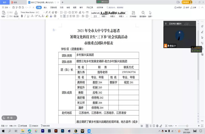Apply bold formatting with the B icon

[x=22, y=16]
